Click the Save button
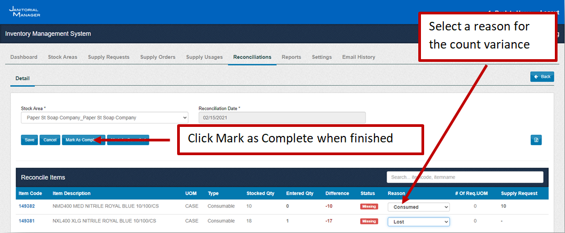 (29, 140)
